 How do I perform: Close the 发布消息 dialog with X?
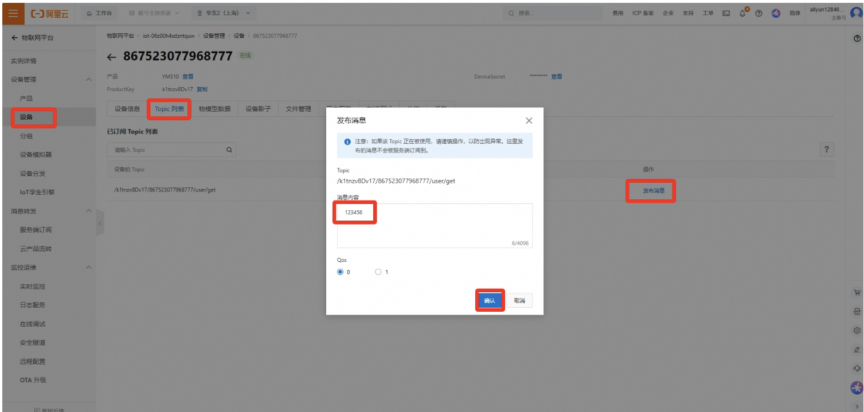[529, 120]
